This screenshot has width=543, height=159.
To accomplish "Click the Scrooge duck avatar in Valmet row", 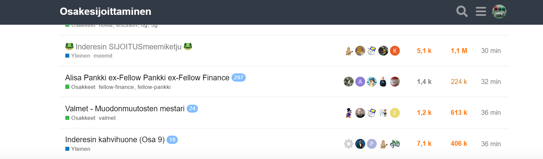I will (x=349, y=113).
